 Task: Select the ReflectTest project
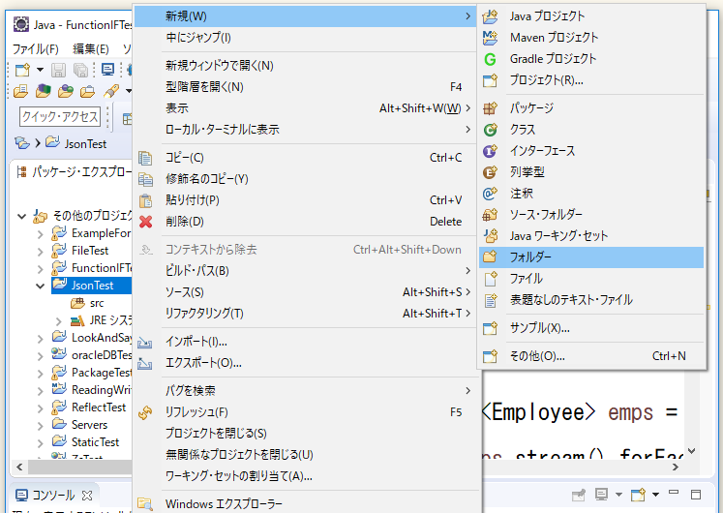tap(89, 407)
